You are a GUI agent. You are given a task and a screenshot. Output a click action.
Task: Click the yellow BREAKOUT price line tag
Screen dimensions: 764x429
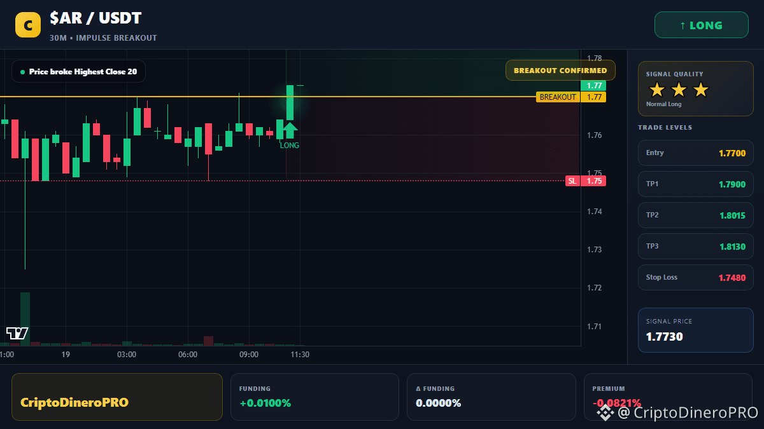tap(571, 97)
